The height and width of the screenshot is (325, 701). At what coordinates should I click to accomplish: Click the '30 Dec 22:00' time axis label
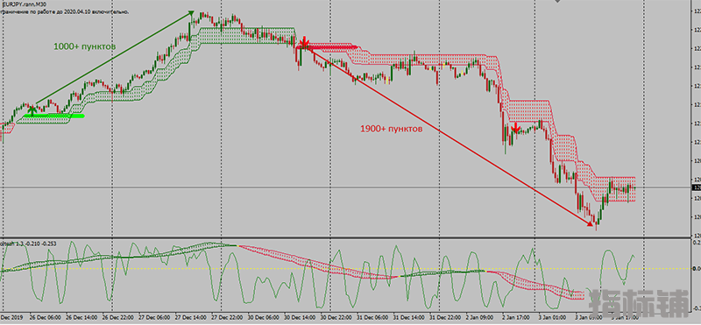tap(337, 317)
